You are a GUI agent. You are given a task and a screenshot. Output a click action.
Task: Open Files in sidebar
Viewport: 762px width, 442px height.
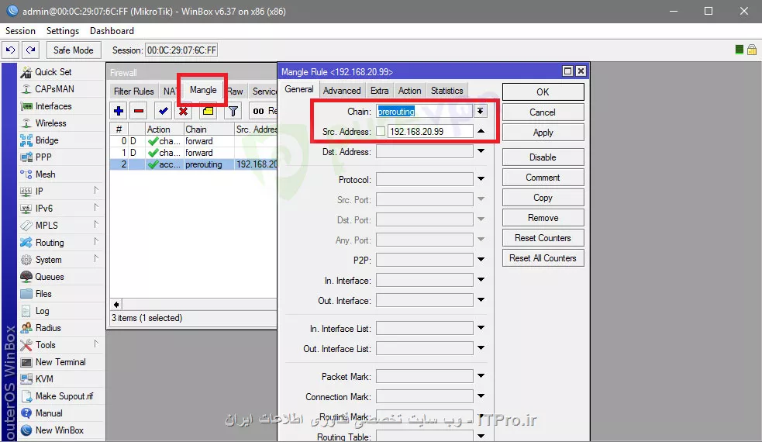(x=43, y=294)
